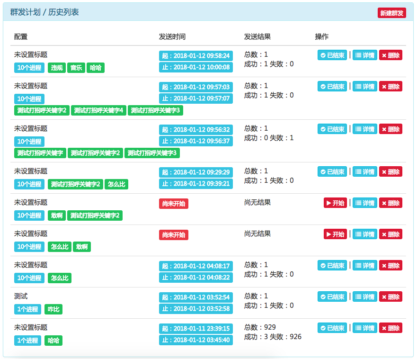This screenshot has height=359, width=417.
Task: Delete the row started 2018-01-11 23:39:15
Action: 390,328
